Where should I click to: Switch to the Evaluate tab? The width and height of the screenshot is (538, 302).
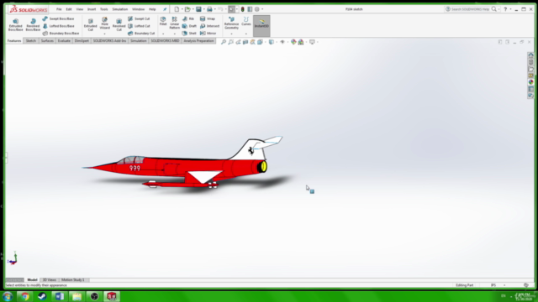64,41
